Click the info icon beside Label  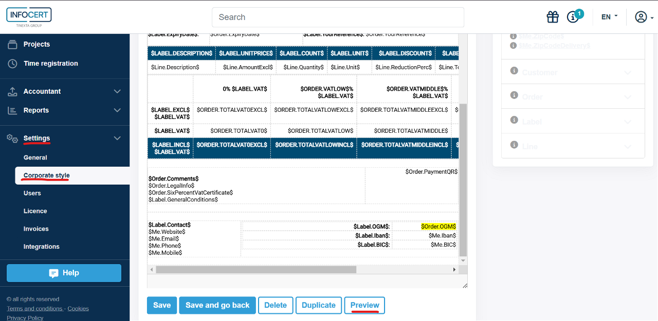(514, 120)
